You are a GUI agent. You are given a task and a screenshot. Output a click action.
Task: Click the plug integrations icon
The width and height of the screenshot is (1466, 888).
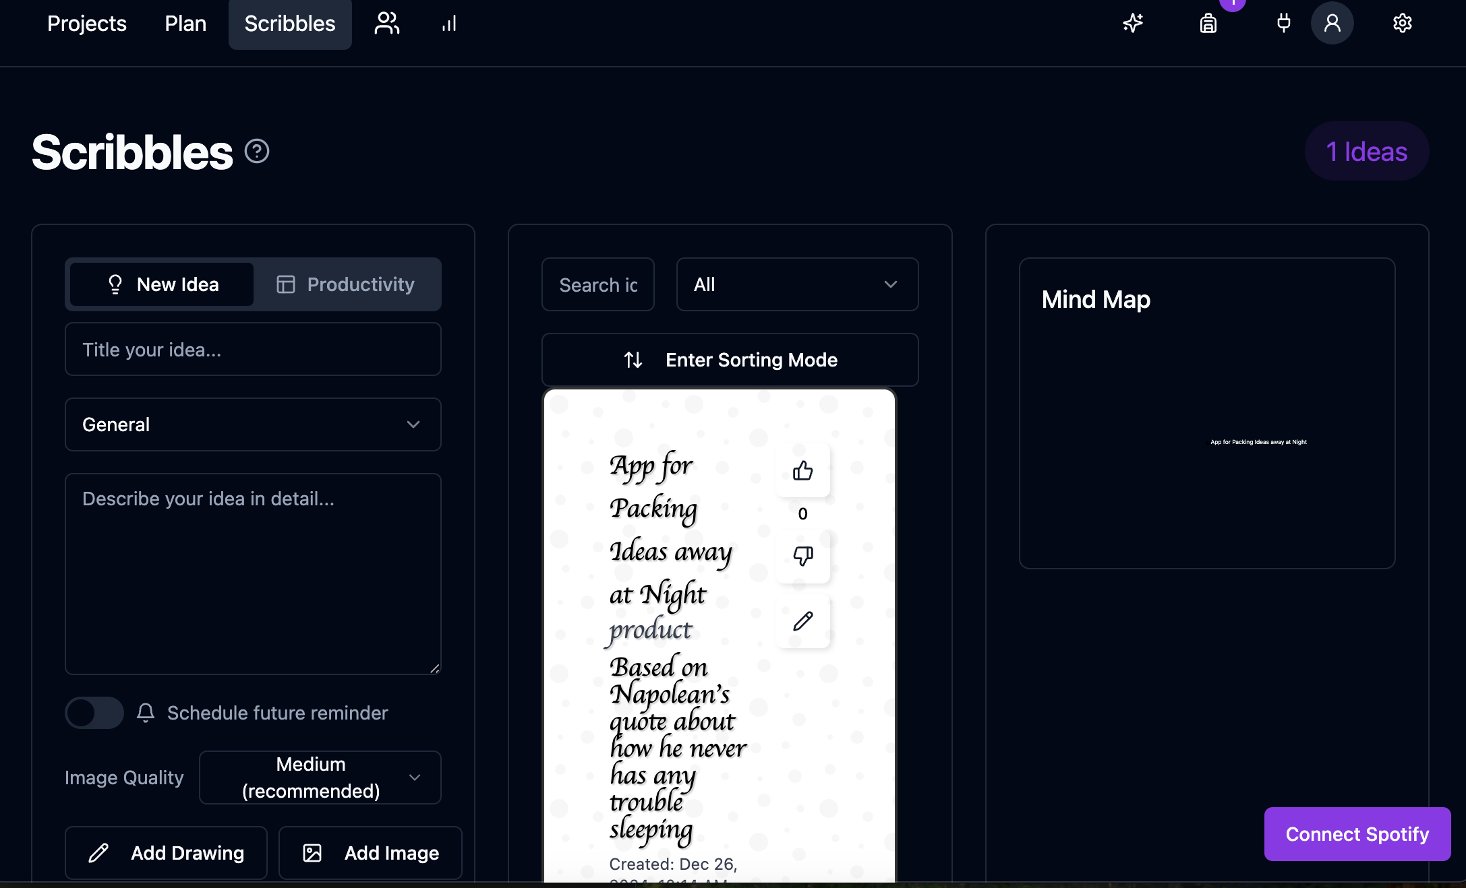tap(1284, 24)
